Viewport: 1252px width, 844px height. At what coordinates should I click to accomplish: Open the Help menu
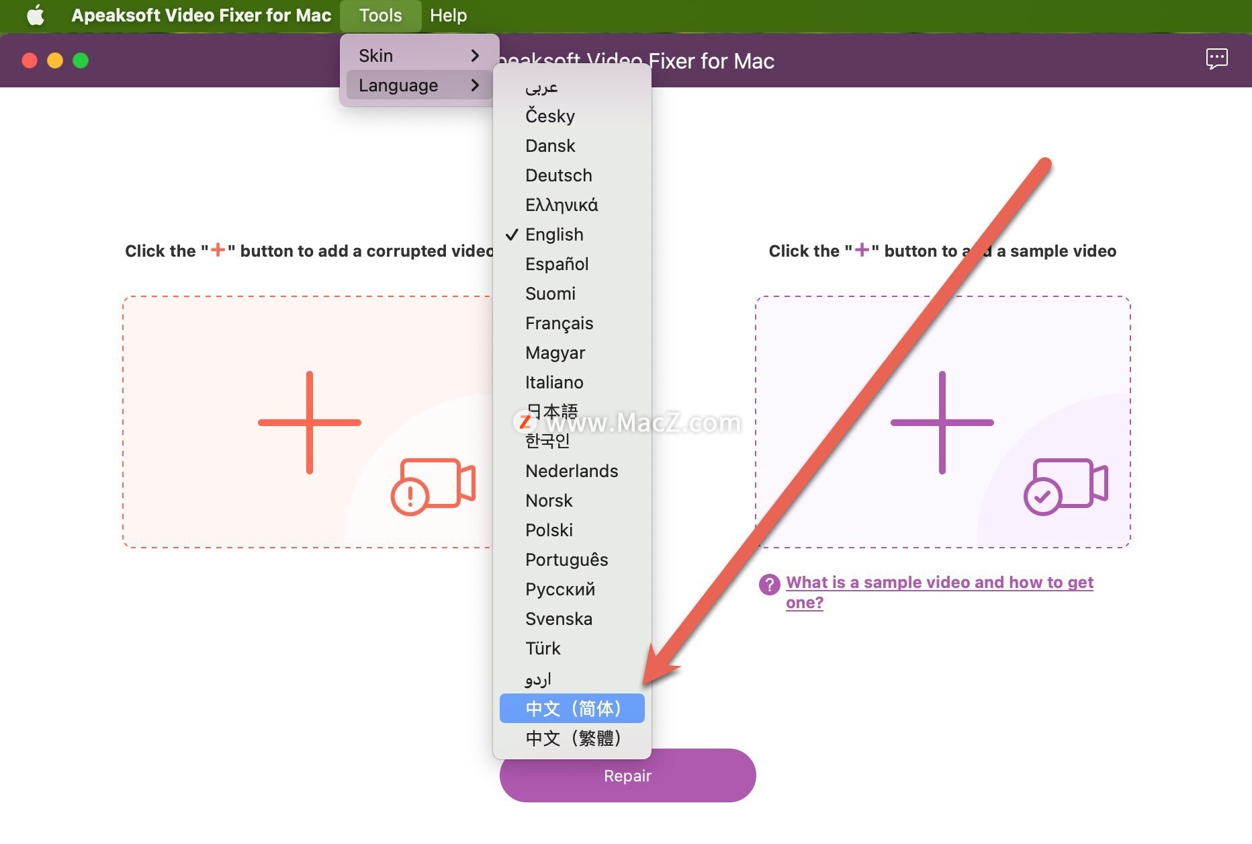(448, 15)
